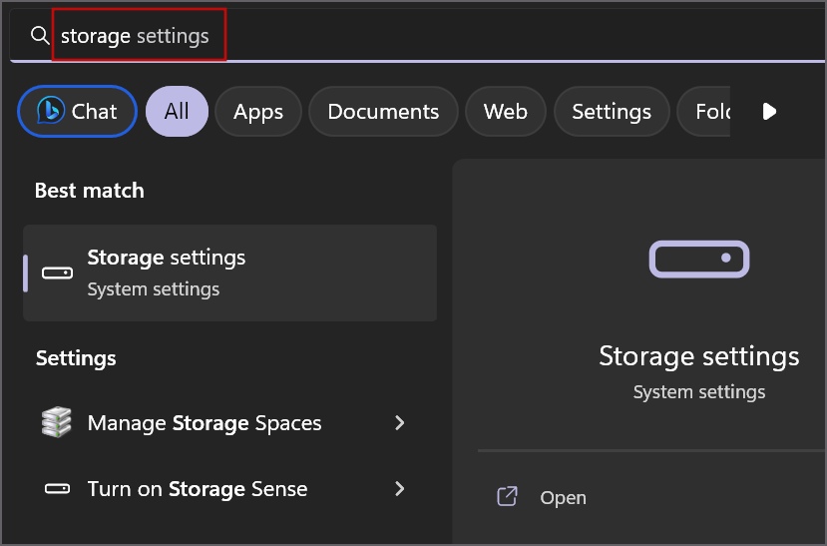Select the All filter tab

coord(177,111)
